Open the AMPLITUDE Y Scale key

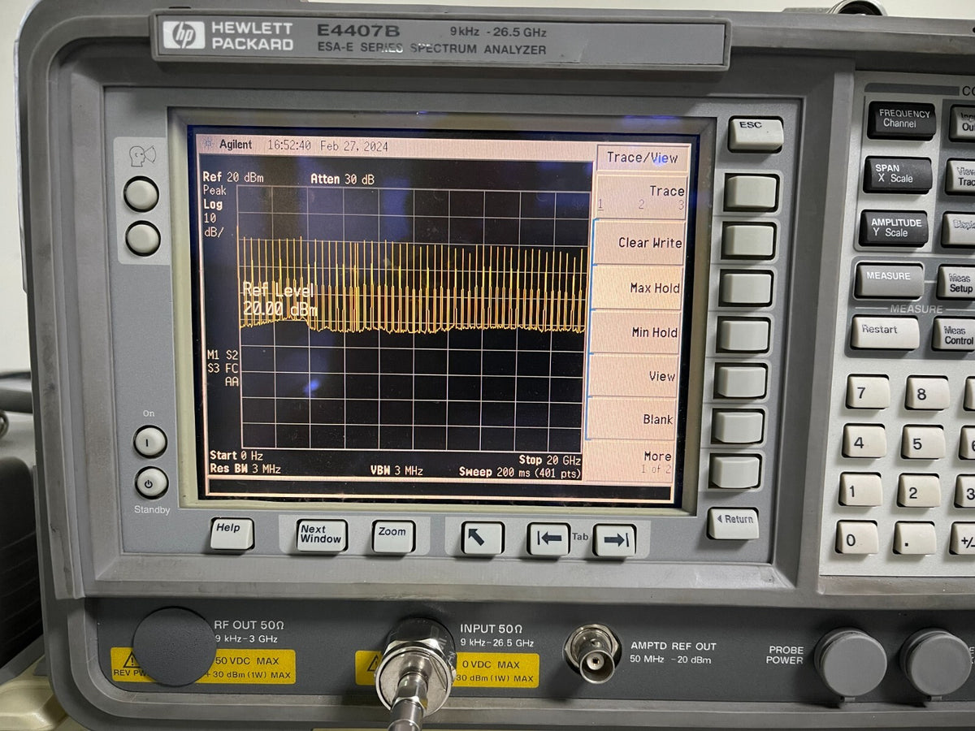[893, 228]
